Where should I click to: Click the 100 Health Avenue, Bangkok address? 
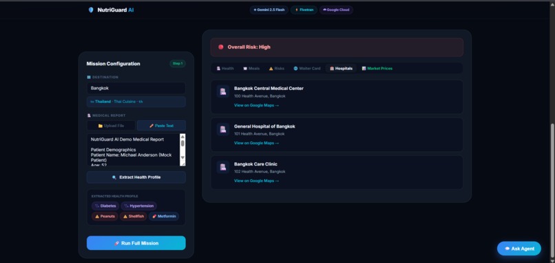(260, 96)
